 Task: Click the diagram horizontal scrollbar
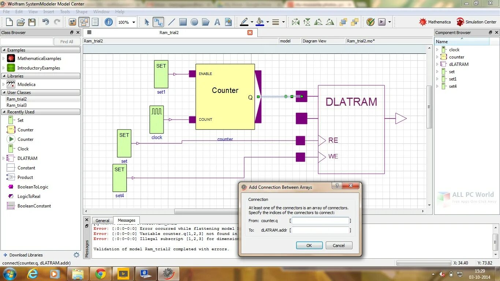[254, 211]
